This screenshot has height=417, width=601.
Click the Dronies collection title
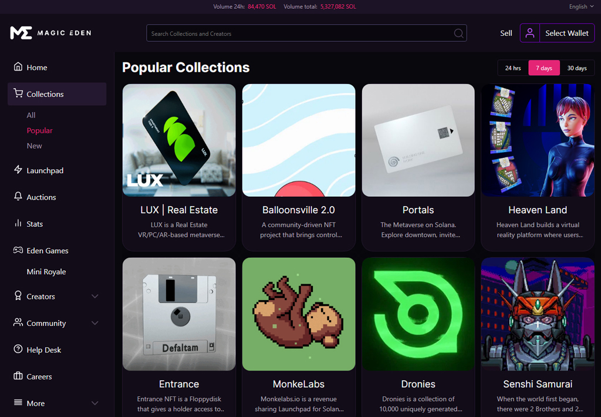(x=418, y=384)
